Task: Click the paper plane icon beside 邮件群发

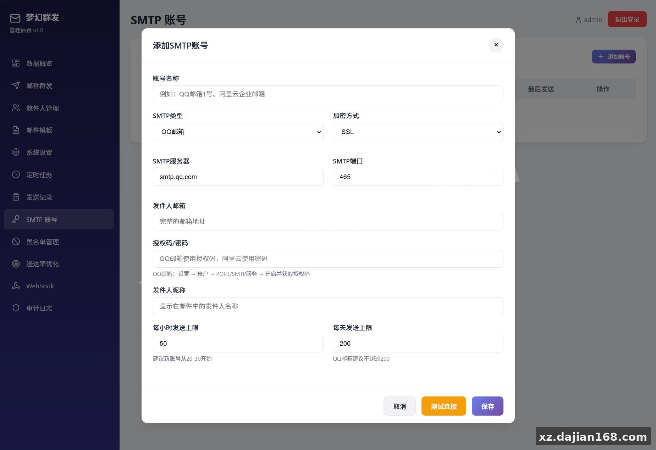Action: 16,85
